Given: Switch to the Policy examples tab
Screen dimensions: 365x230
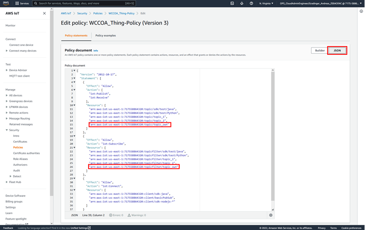Looking at the screenshot, I should point(105,35).
